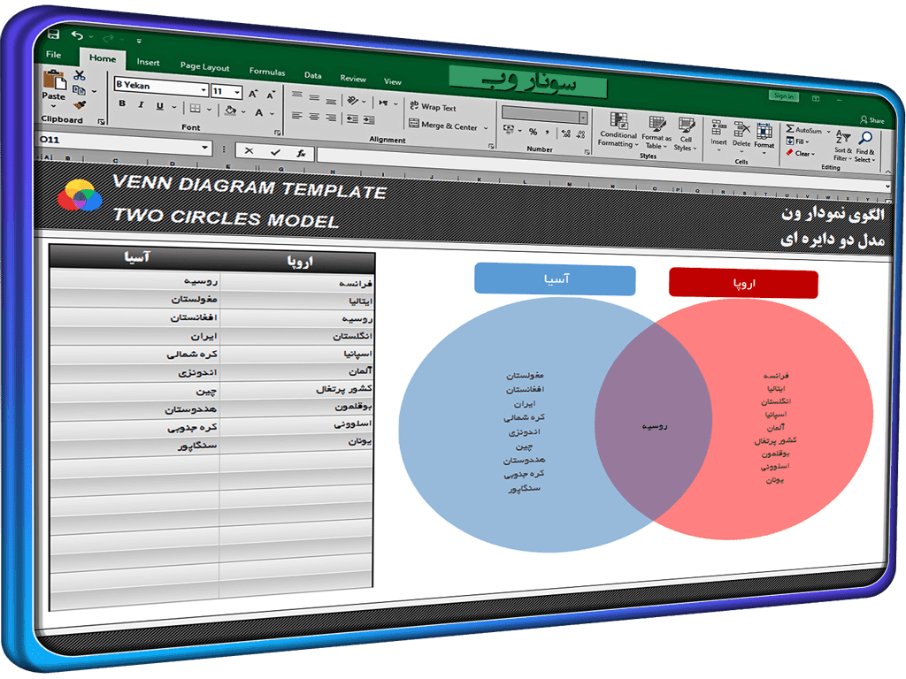Screen dimensions: 906x679
Task: Click the Fill button in Editing group
Action: tap(798, 141)
